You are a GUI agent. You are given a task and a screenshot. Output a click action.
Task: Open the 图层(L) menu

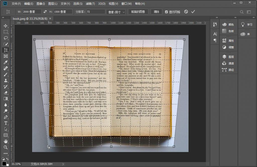(x=53, y=4)
